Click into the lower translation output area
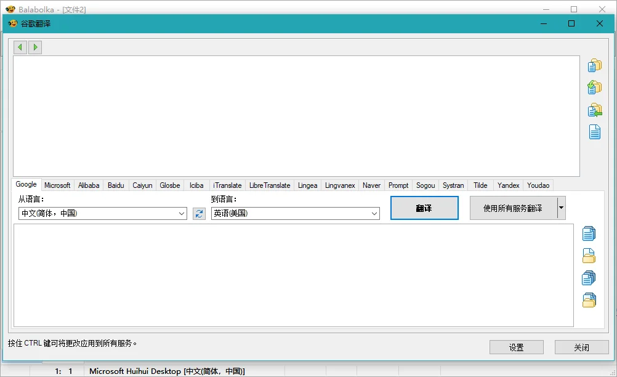Viewport: 617px width, 377px height. point(294,275)
